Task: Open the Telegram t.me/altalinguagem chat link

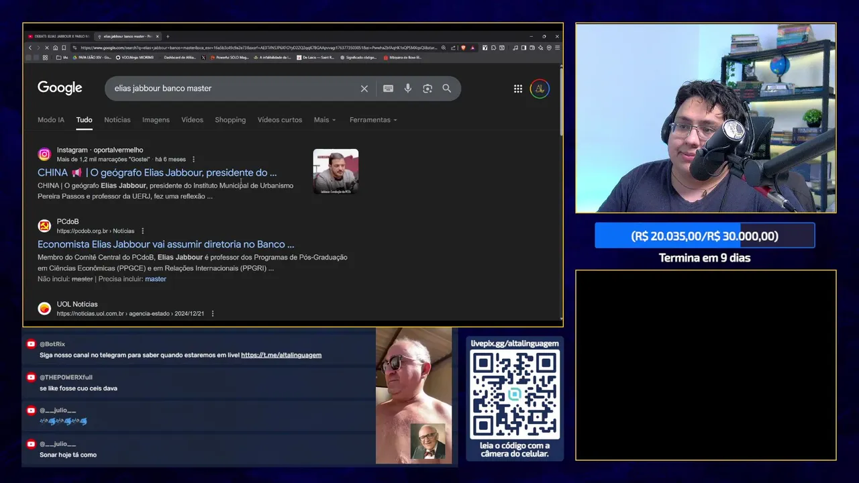Action: tap(281, 355)
